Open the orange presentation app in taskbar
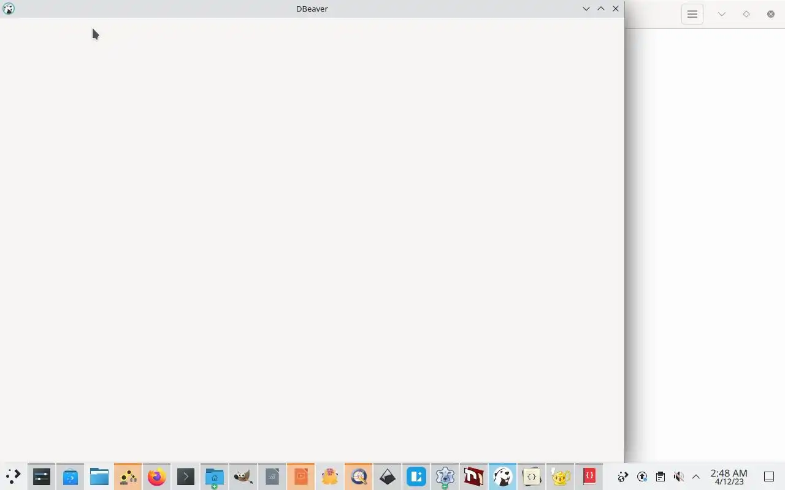Viewport: 785px width, 490px height. (x=301, y=476)
